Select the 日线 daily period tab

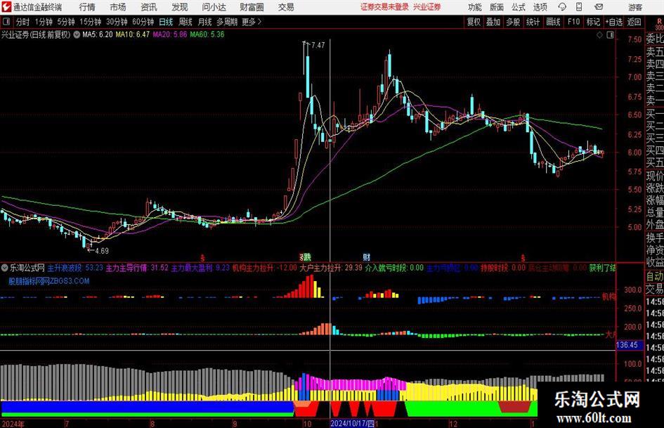tap(166, 22)
